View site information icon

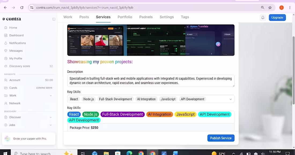pyautogui.click(x=32, y=8)
